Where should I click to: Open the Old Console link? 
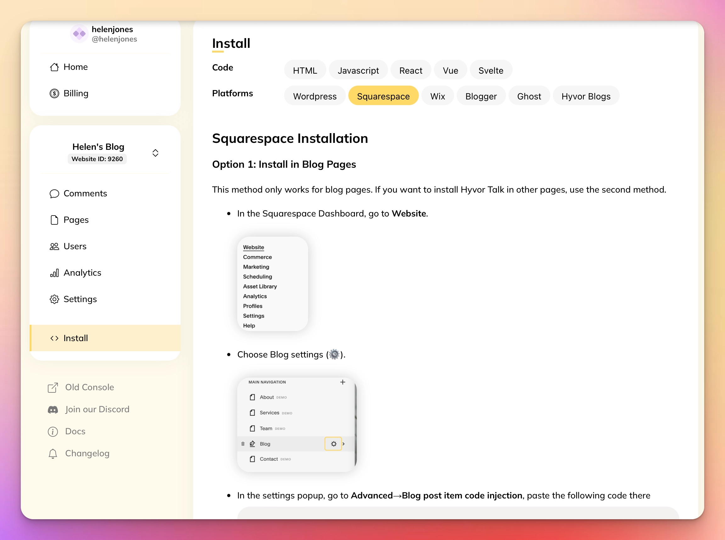81,387
